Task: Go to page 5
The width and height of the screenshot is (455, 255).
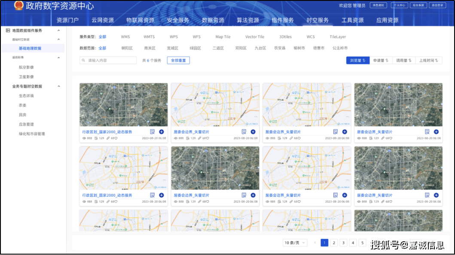Action: [x=362, y=243]
